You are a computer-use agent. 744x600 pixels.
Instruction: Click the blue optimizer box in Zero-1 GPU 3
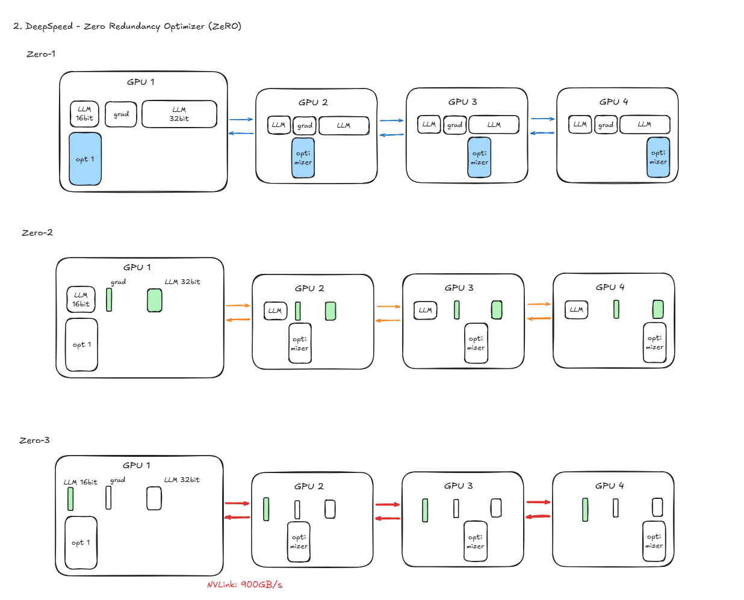(x=479, y=158)
